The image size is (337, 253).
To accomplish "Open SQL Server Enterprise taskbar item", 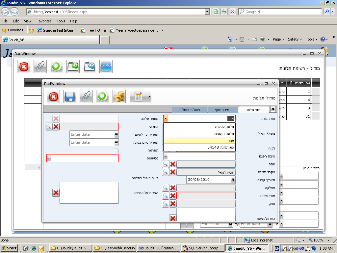I will click(203, 248).
